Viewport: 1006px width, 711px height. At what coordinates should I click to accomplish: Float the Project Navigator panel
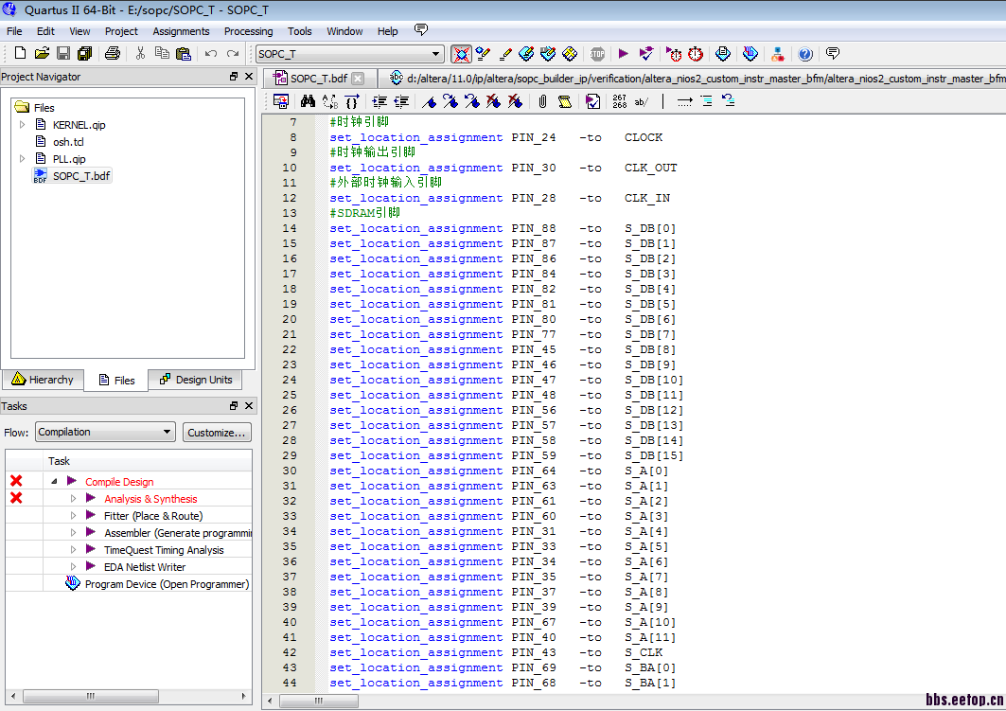(x=234, y=77)
